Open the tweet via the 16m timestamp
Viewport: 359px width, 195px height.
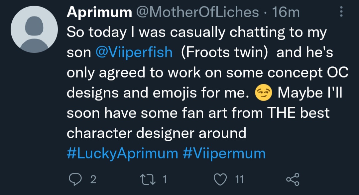point(286,13)
